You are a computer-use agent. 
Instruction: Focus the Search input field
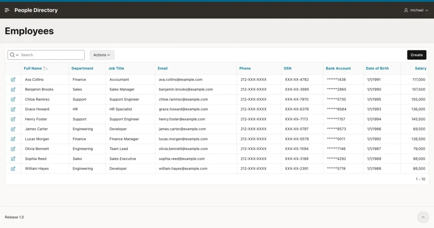(52, 55)
